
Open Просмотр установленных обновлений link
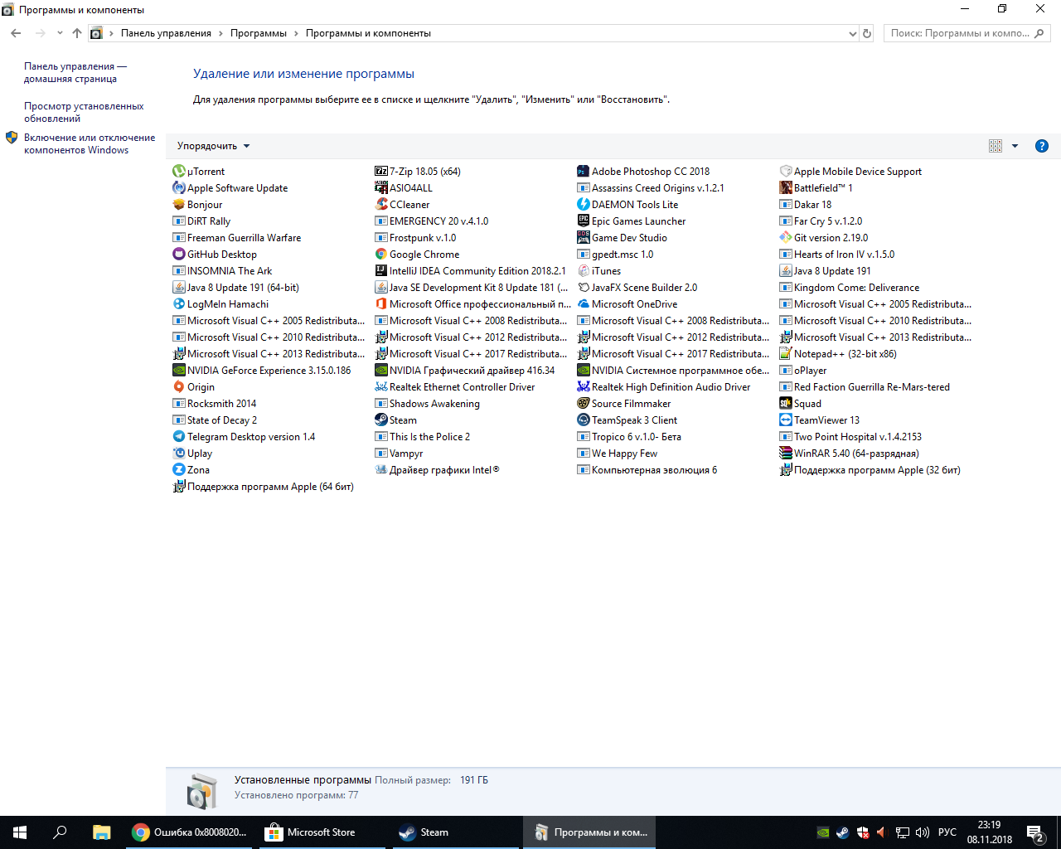pyautogui.click(x=84, y=112)
